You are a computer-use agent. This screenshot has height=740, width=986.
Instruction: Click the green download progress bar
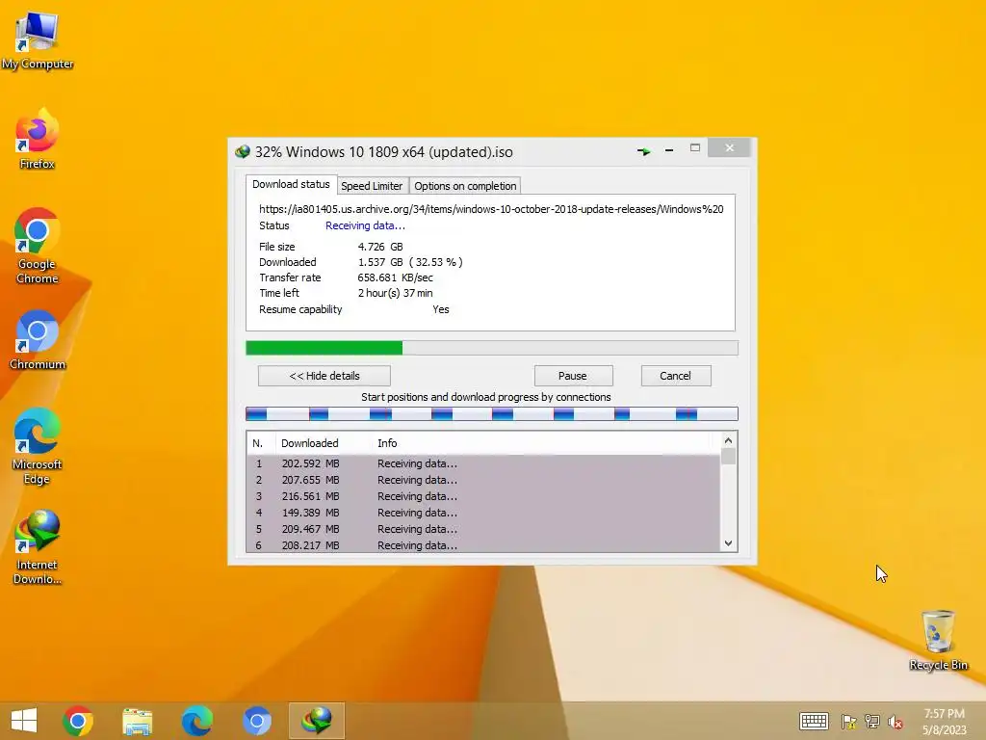[x=492, y=348]
